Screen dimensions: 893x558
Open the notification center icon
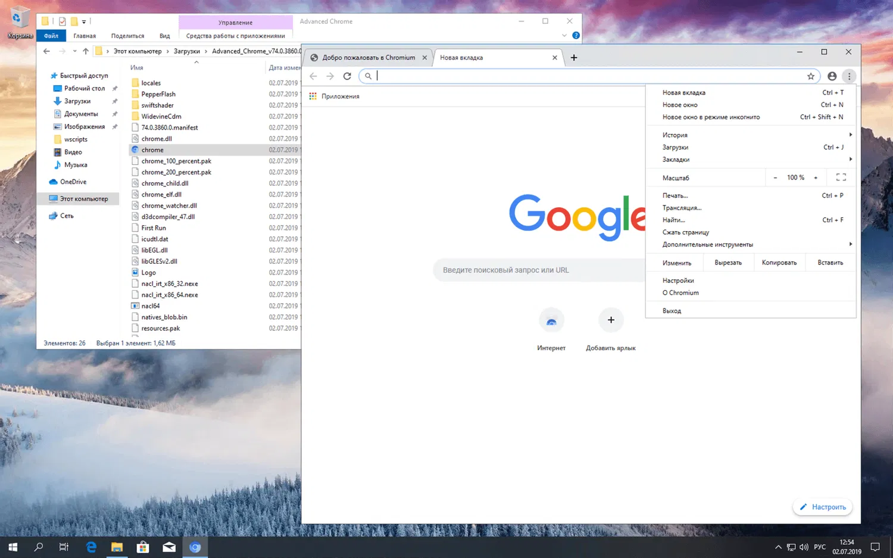click(x=875, y=547)
